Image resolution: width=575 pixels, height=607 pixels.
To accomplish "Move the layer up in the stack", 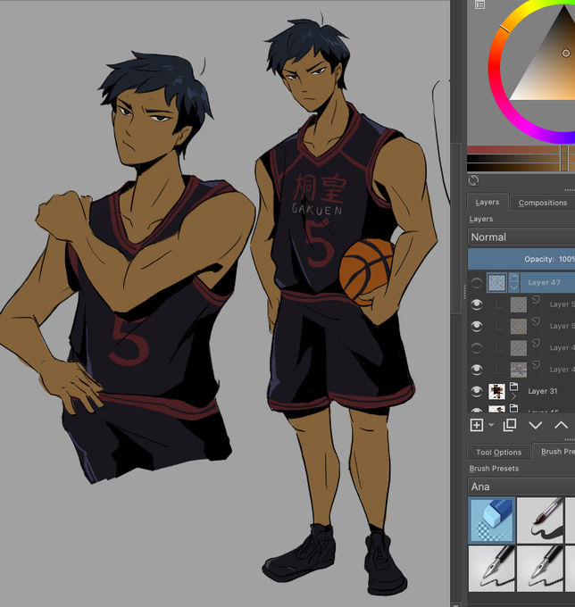I will coord(561,426).
